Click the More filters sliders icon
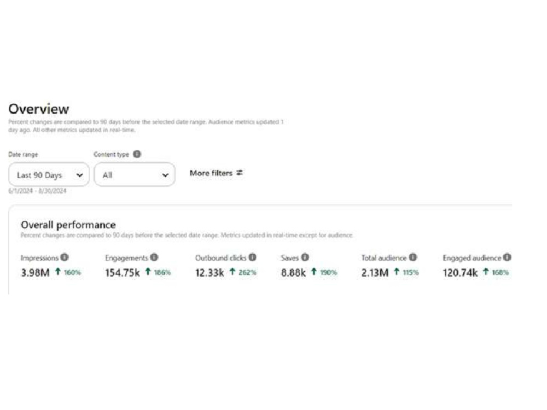The height and width of the screenshot is (410, 547). click(240, 173)
